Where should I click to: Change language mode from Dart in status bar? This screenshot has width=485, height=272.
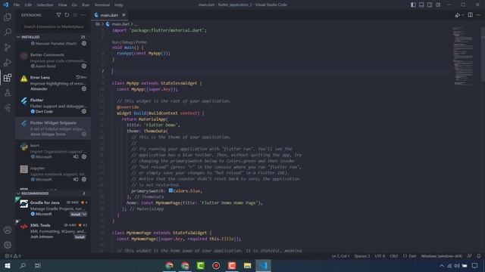click(412, 256)
